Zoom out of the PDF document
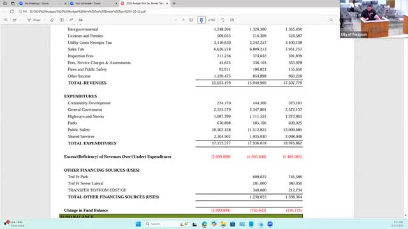The image size is (408, 229). pyautogui.click(x=176, y=20)
